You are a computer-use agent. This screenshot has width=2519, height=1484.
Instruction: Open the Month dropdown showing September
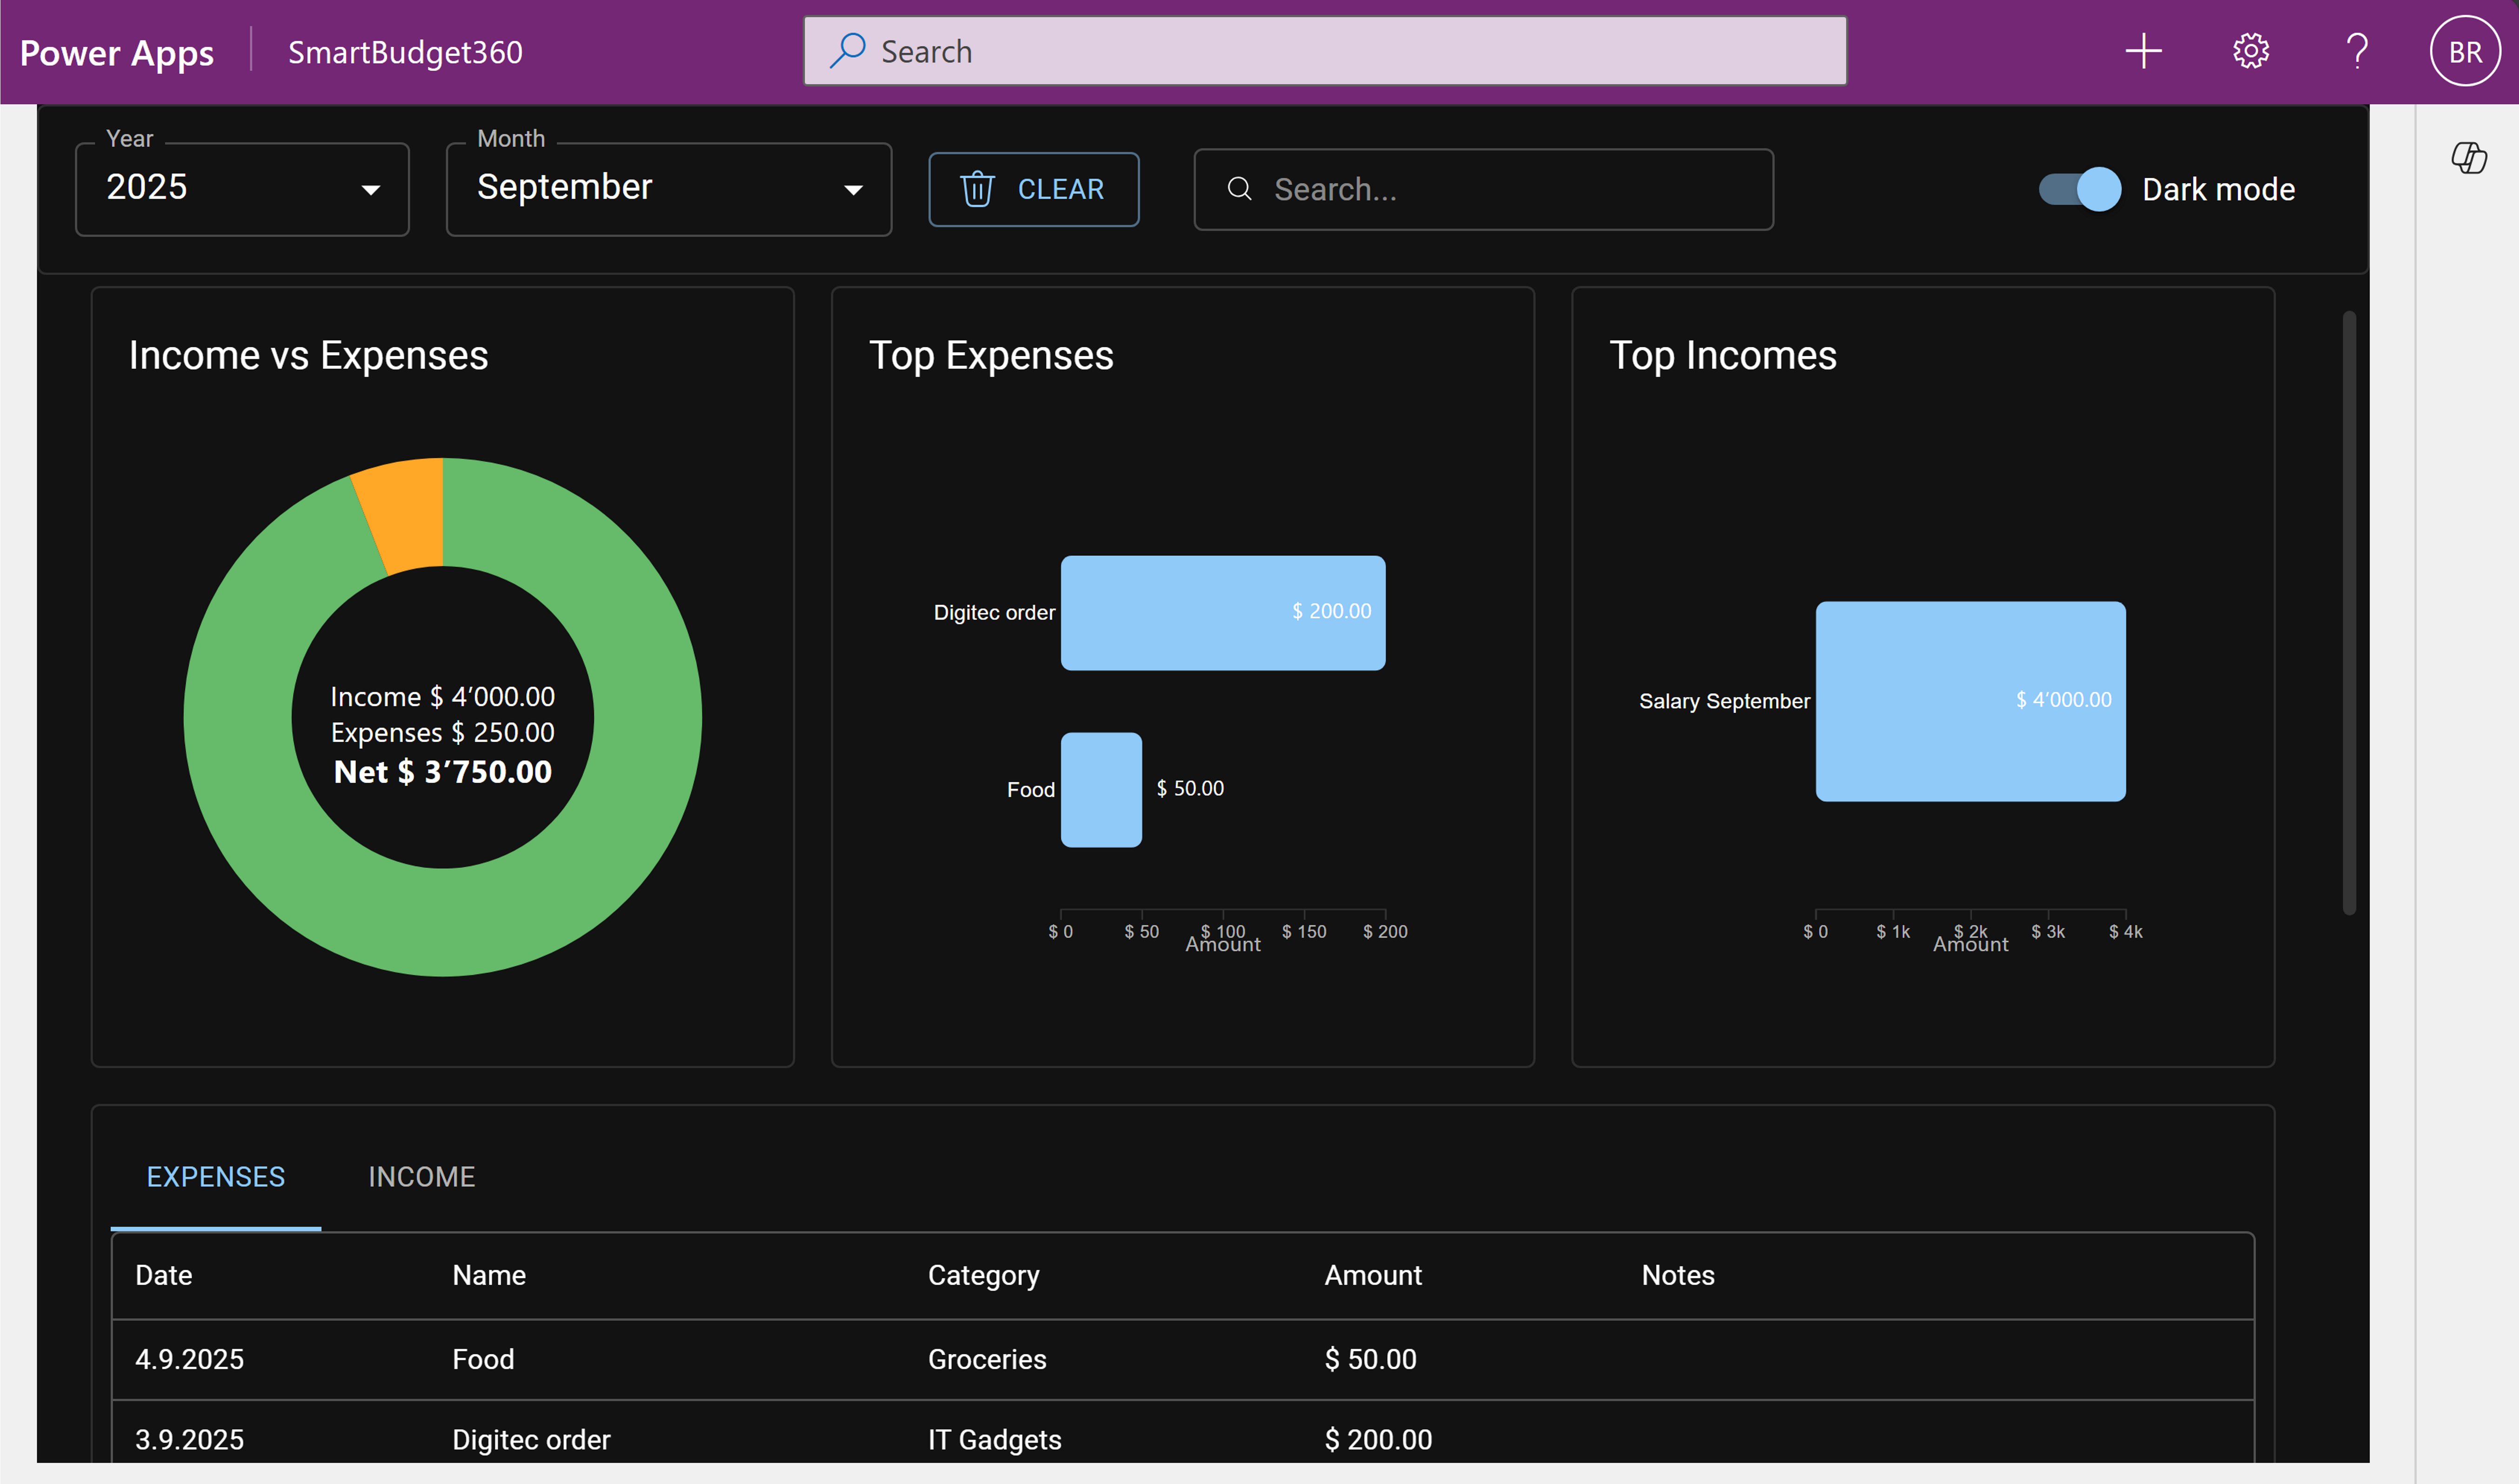click(668, 189)
